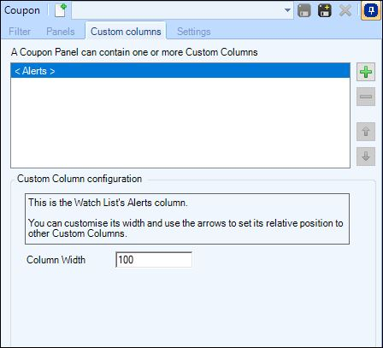Select the Custom columns tab
Image resolution: width=383 pixels, height=348 pixels.
click(x=126, y=32)
